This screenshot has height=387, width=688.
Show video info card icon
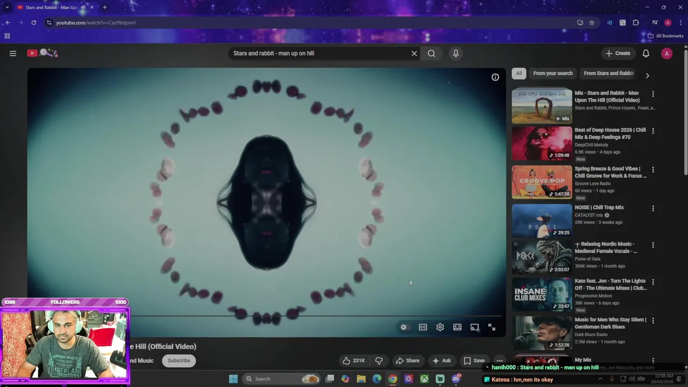click(x=495, y=77)
